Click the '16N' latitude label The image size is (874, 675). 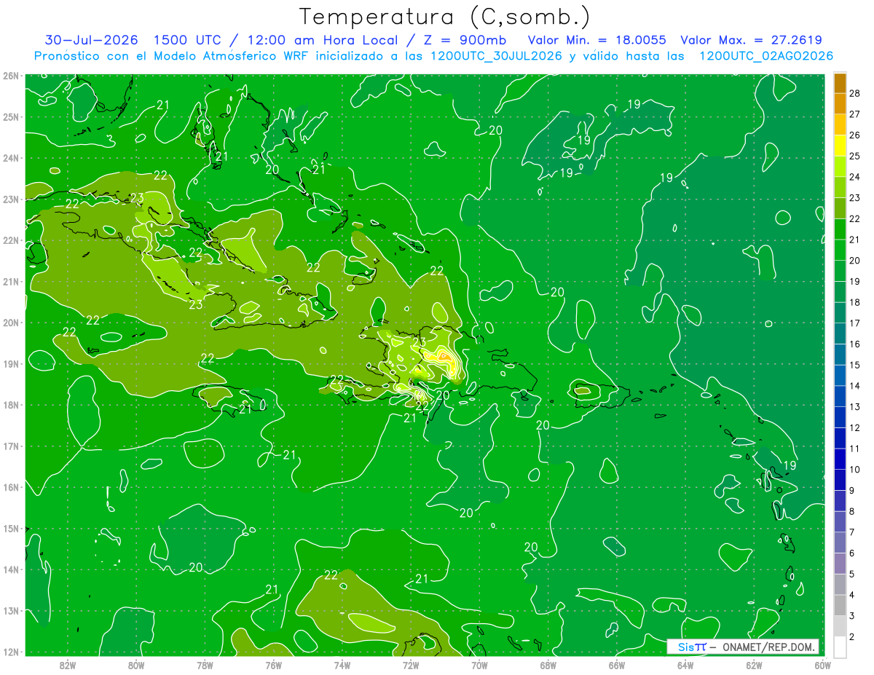[x=10, y=487]
